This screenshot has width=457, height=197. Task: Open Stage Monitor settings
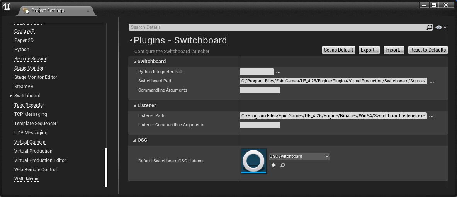click(x=29, y=68)
